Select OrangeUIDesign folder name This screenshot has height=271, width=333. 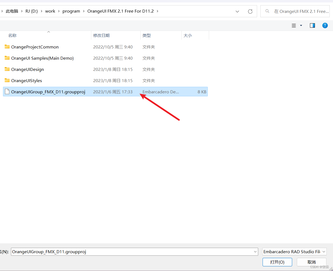tap(27, 69)
